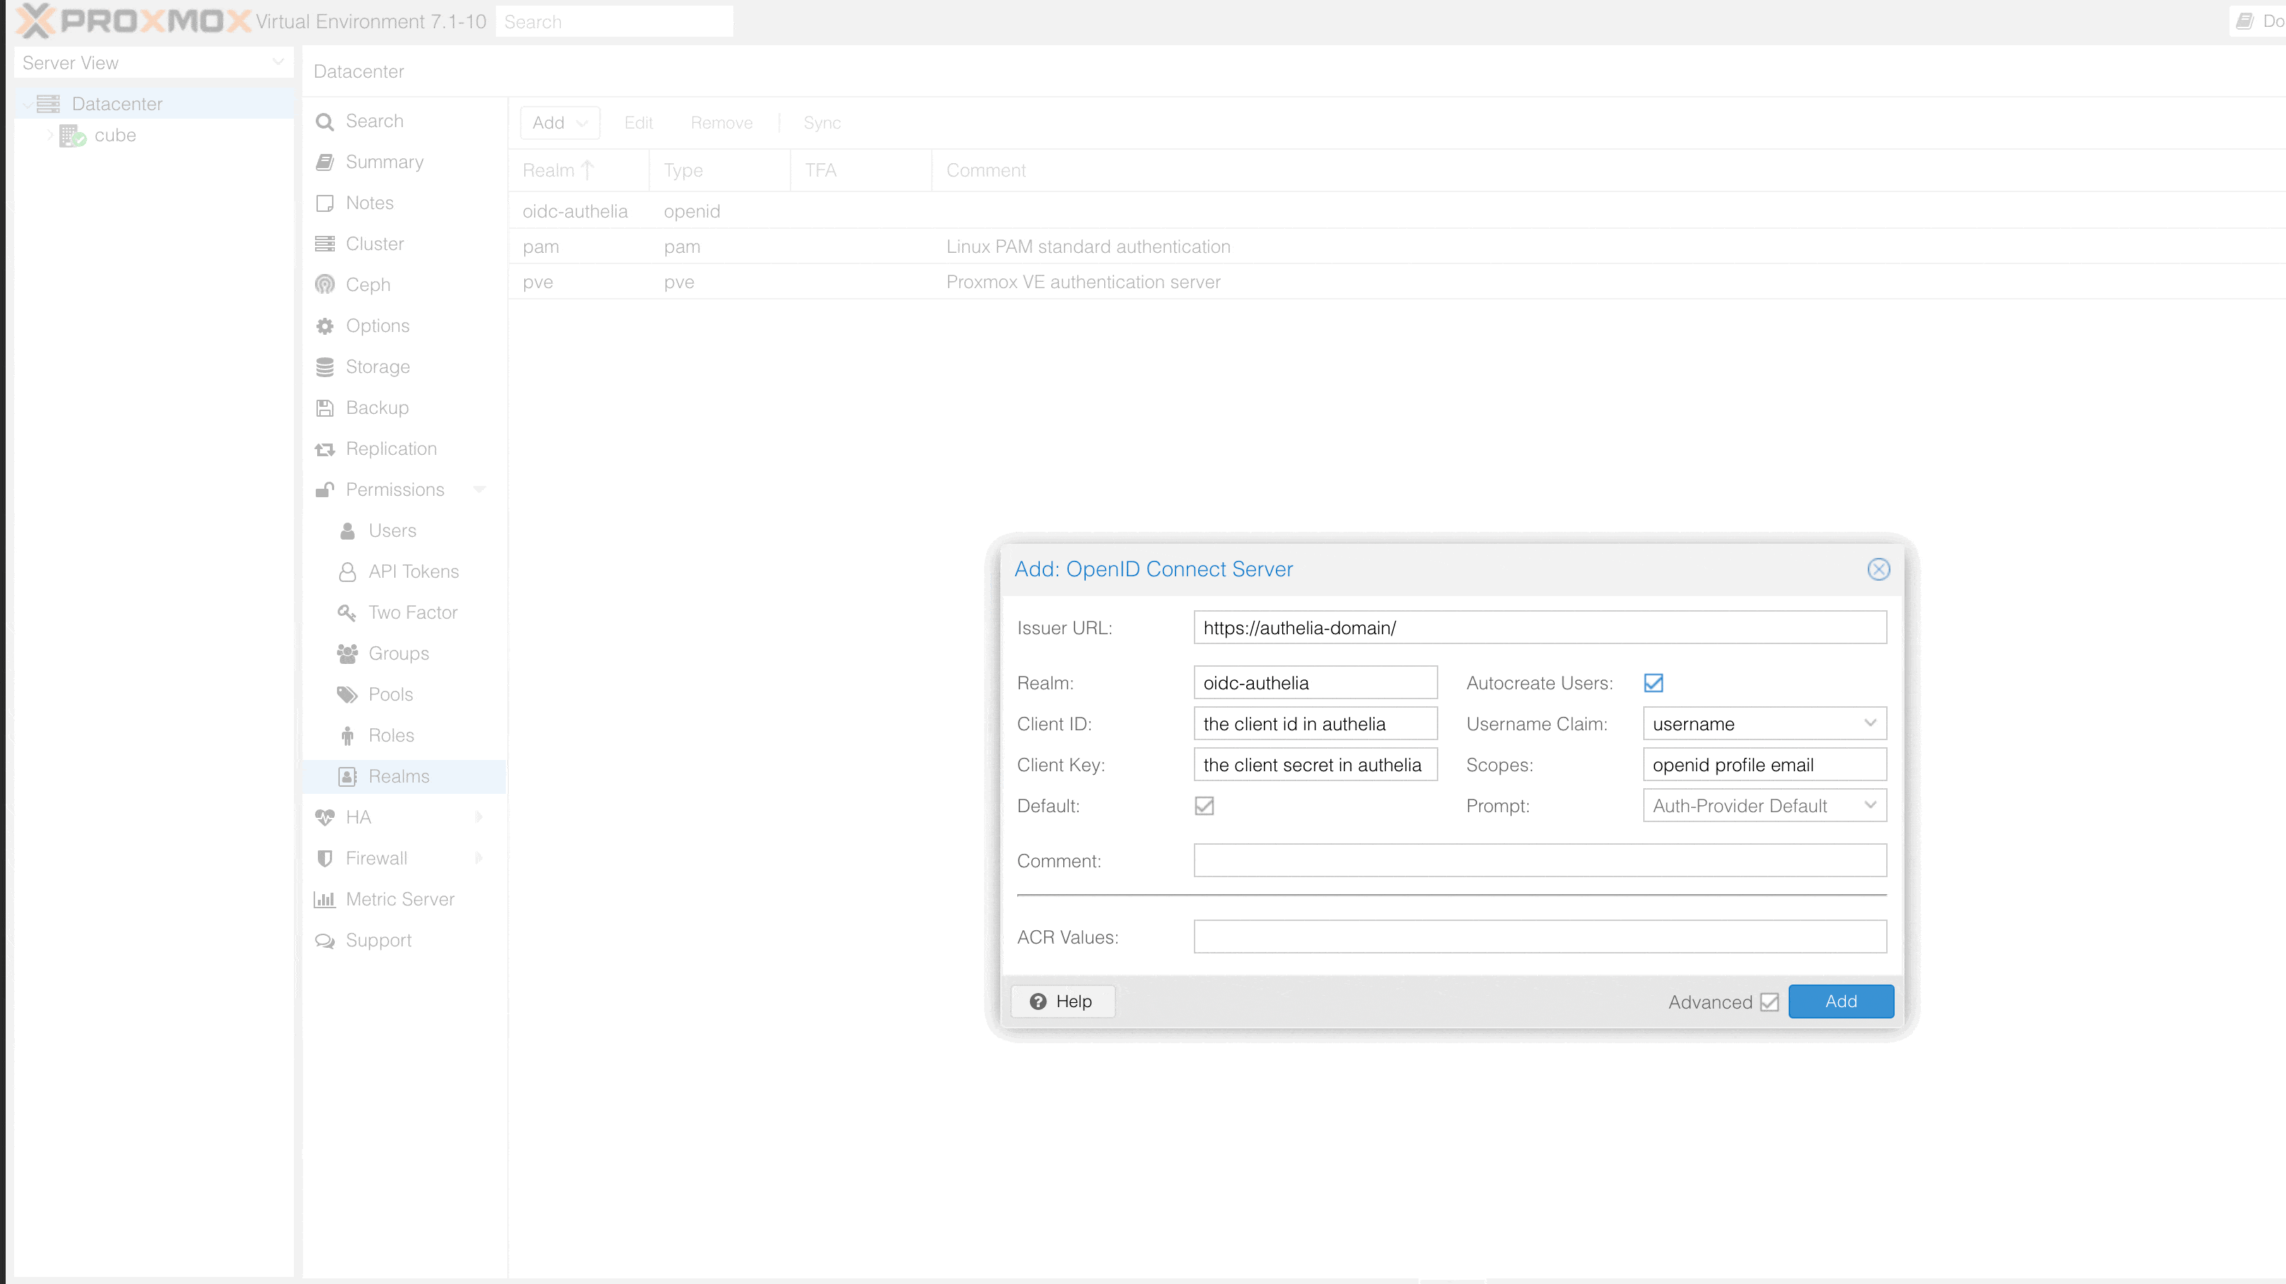
Task: Sort by the Realm column header
Action: [579, 170]
